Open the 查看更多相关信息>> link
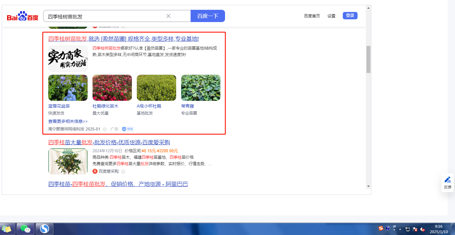This screenshot has height=235, width=455. [68, 121]
